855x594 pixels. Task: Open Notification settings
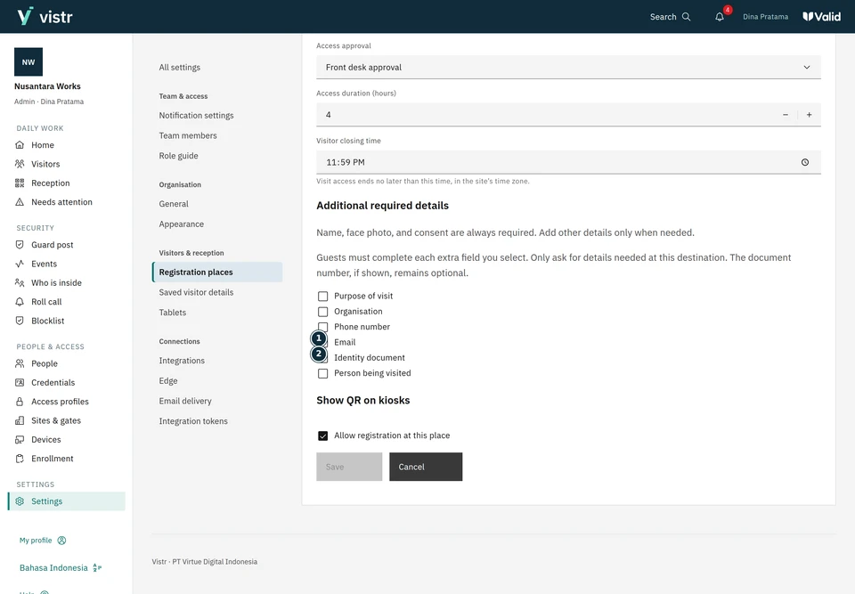click(196, 116)
